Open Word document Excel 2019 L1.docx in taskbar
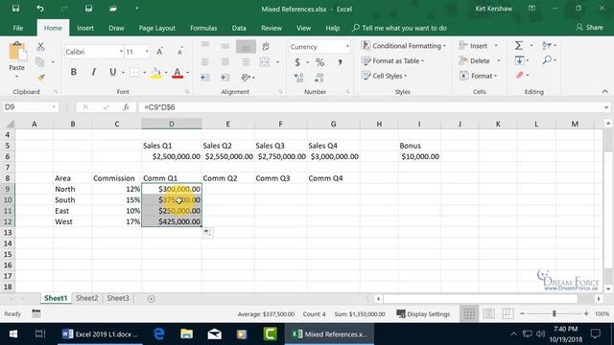This screenshot has height=345, width=614. (x=100, y=334)
